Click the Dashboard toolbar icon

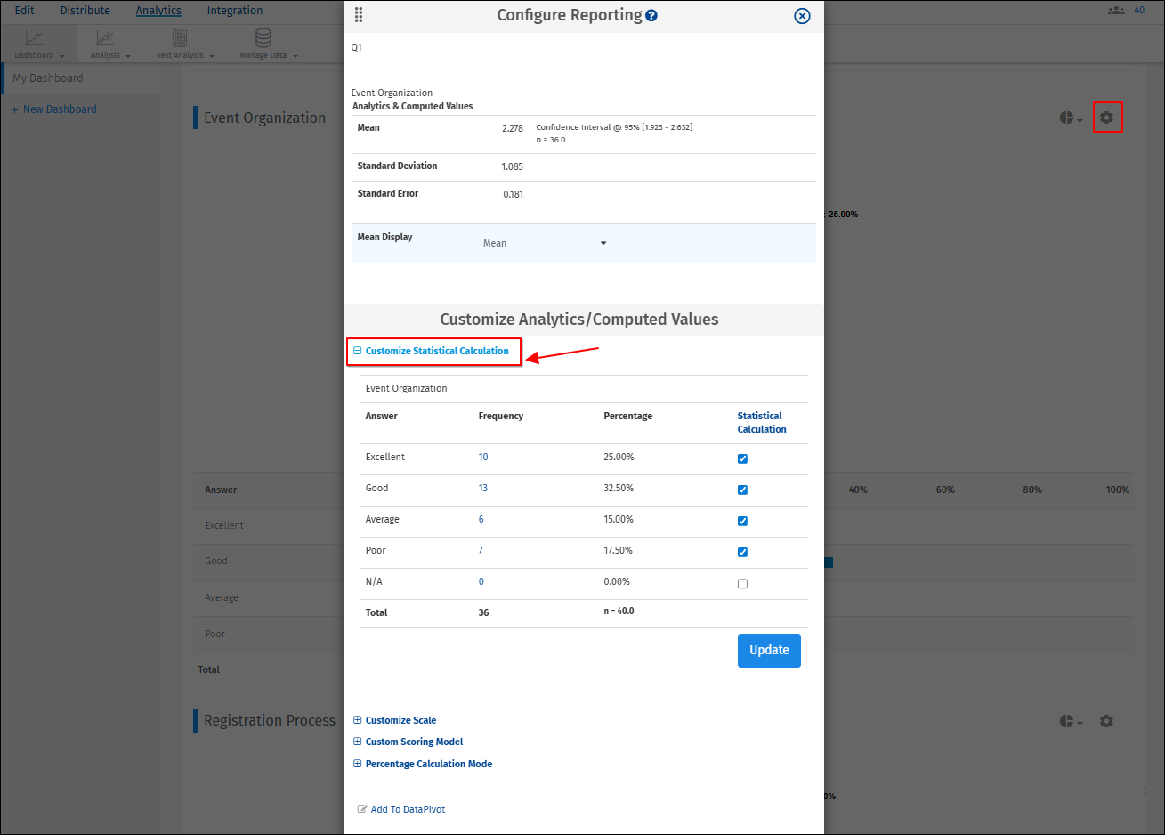[35, 38]
